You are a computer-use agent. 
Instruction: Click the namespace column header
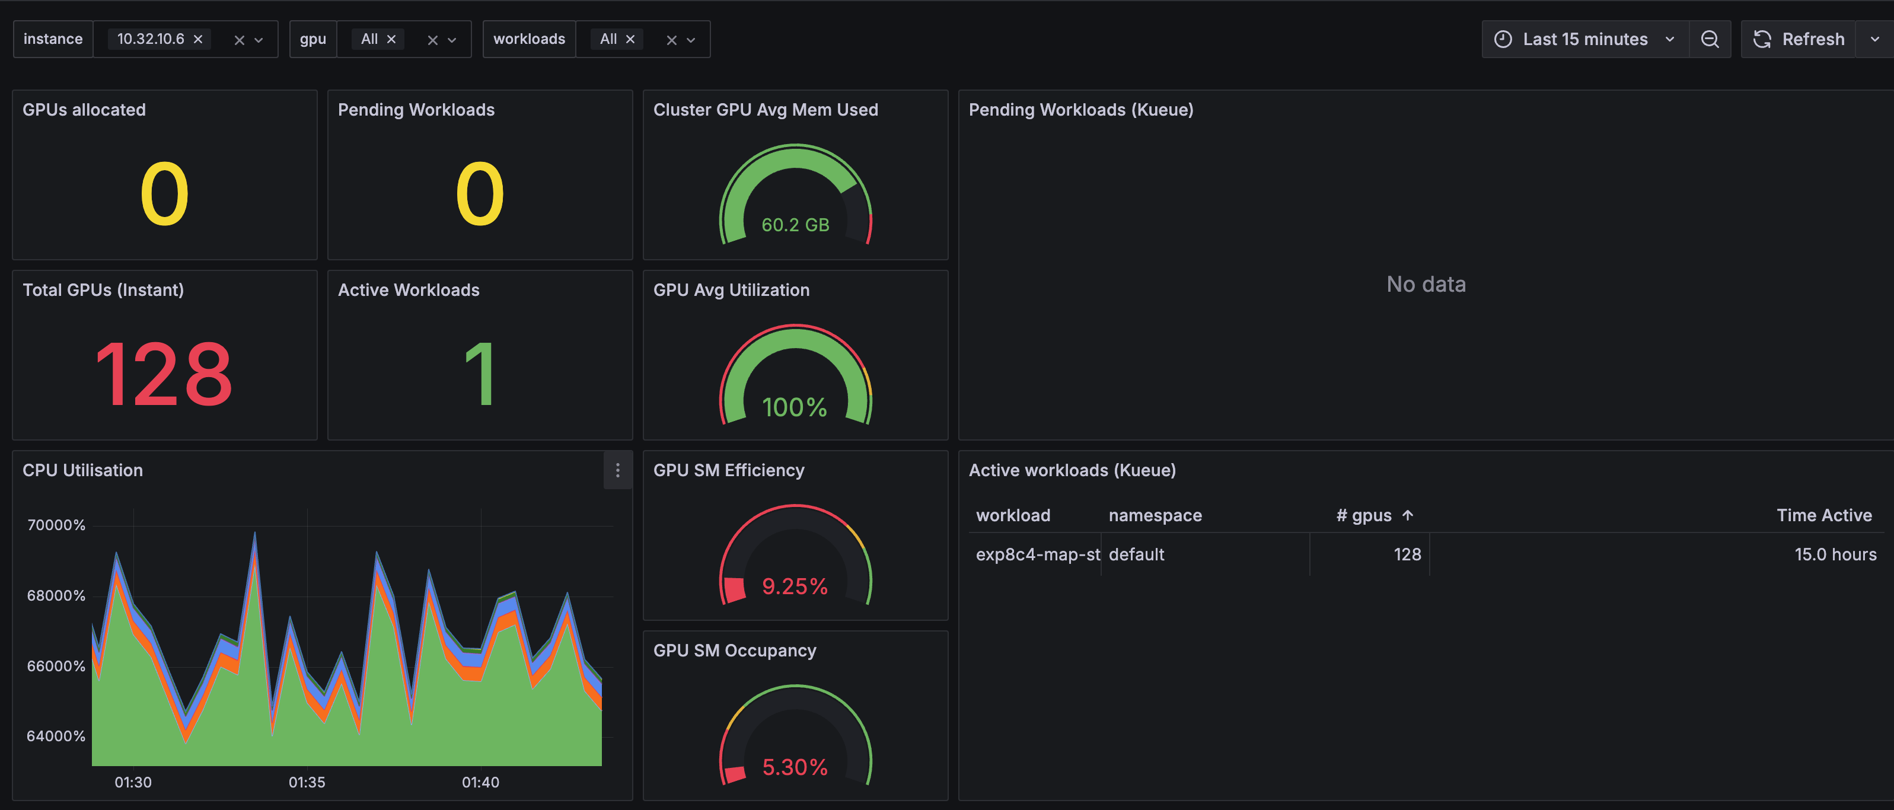click(1155, 515)
